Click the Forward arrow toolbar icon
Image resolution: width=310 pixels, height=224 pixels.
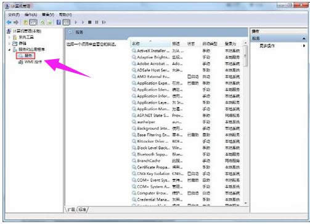click(16, 22)
